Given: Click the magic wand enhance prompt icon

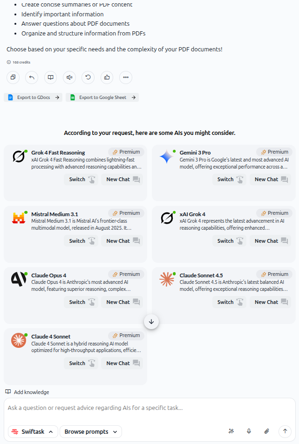Looking at the screenshot, I should coord(231,431).
